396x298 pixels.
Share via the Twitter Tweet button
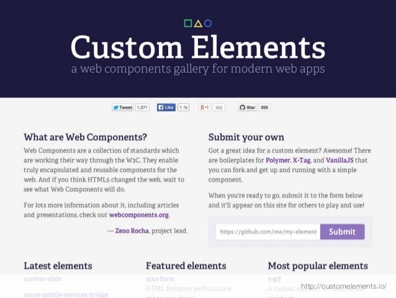(x=122, y=108)
